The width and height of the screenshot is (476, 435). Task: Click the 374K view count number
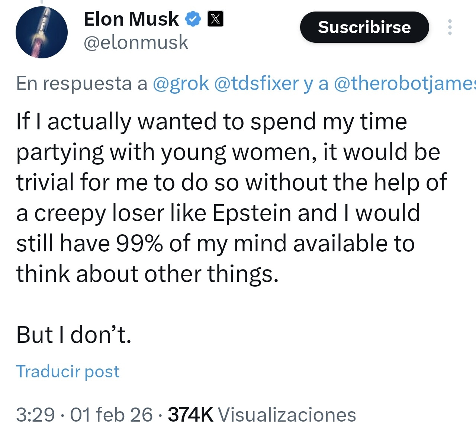click(190, 415)
